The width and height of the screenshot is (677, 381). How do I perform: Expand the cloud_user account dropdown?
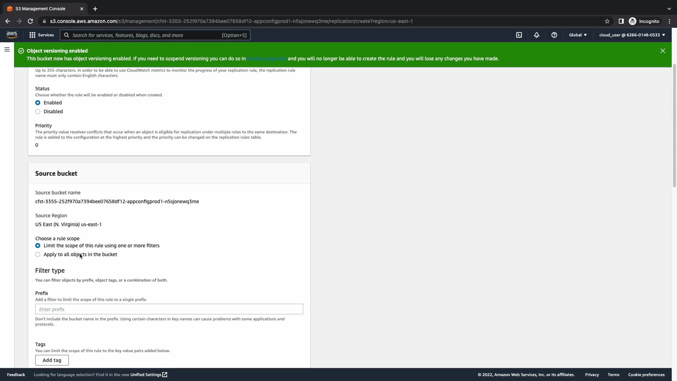pos(632,35)
